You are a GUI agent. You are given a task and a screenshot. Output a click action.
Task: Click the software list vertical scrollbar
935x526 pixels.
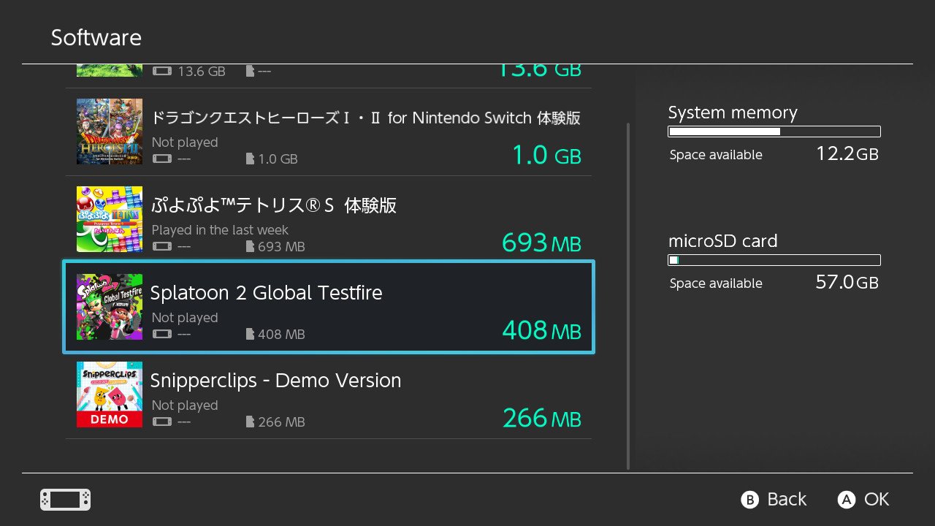[628, 297]
